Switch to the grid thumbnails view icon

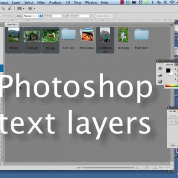[155, 168]
